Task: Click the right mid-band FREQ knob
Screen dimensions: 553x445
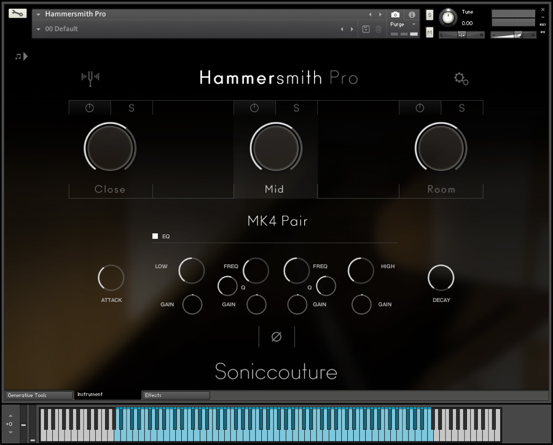Action: (x=297, y=271)
